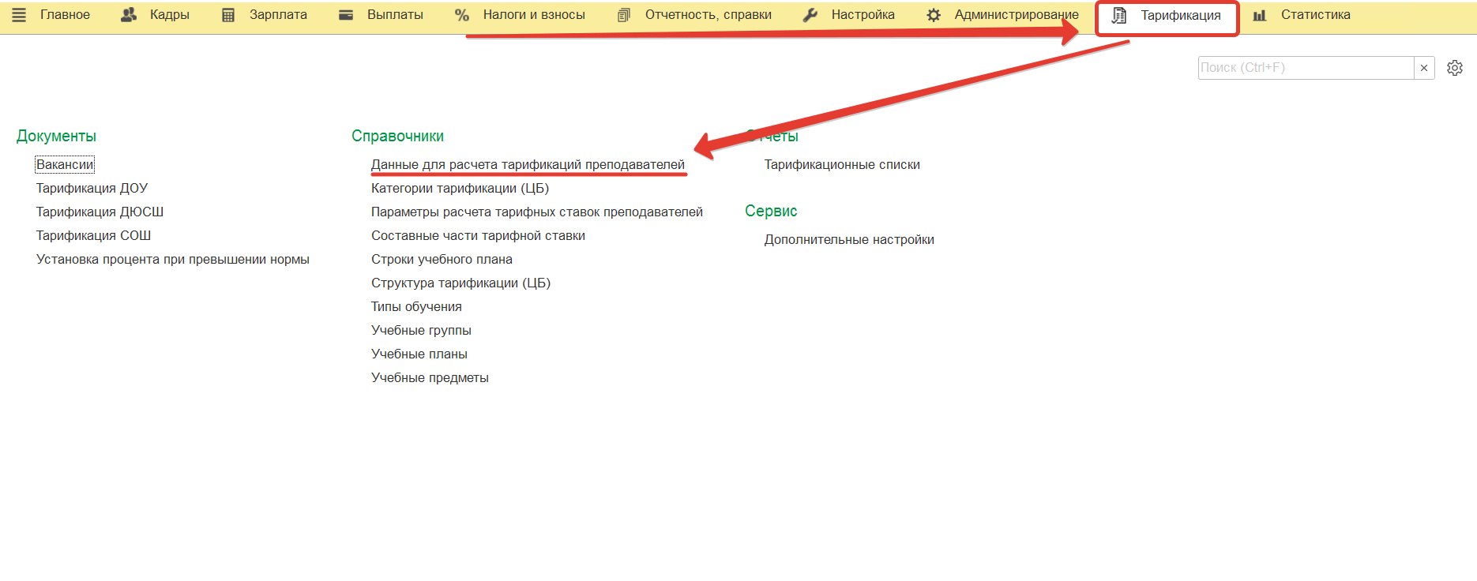Clear the search field with the X button
This screenshot has height=581, width=1477.
[x=1424, y=68]
